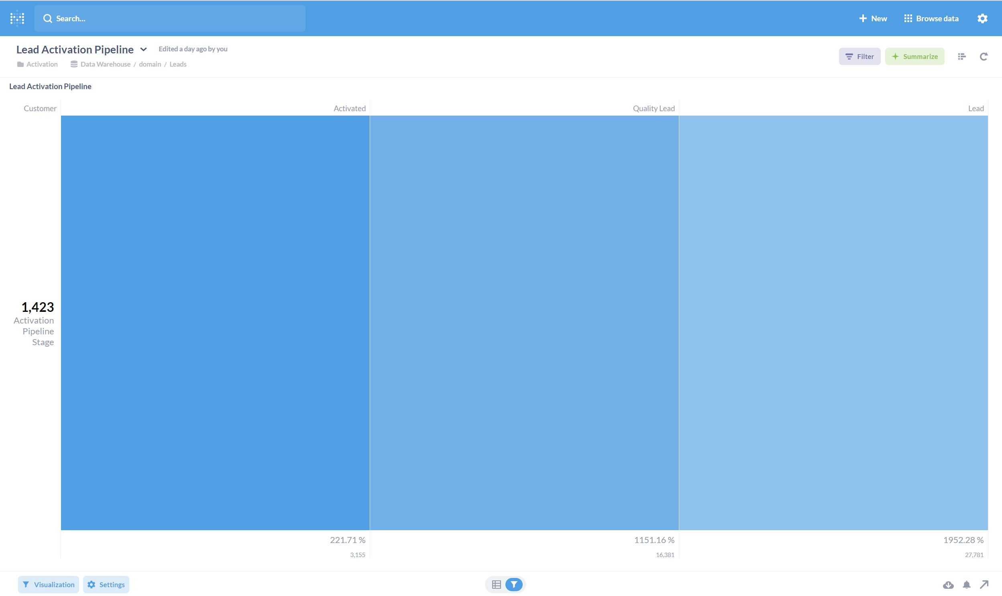Screen dimensions: 1002x596
Task: Open the Visualization sidebar
Action: coord(48,584)
